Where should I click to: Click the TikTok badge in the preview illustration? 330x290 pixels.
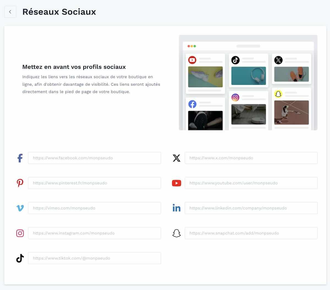tap(235, 60)
